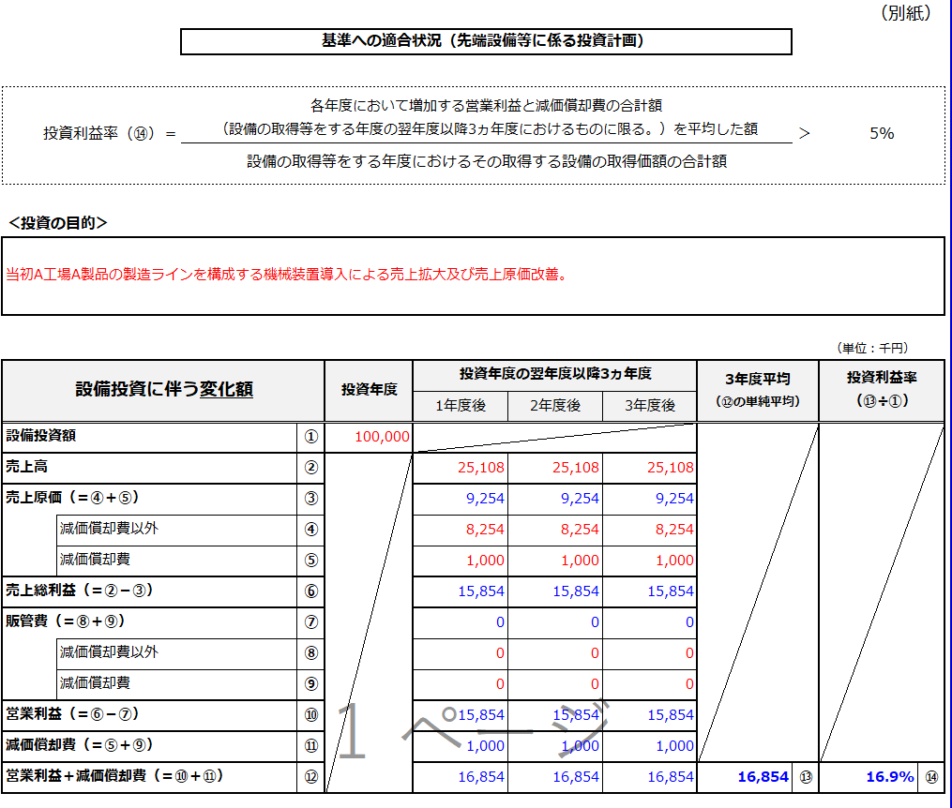Click 売上高 value 25,108 under 1年度後
952x808 pixels.
(461, 469)
